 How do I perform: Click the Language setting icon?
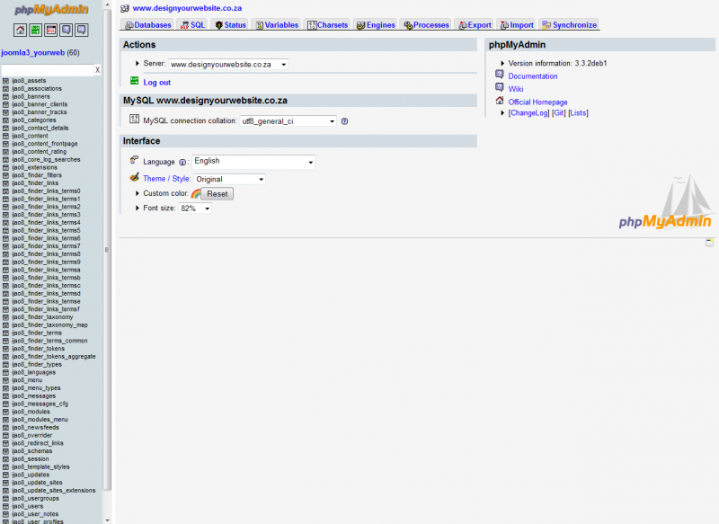click(x=134, y=160)
